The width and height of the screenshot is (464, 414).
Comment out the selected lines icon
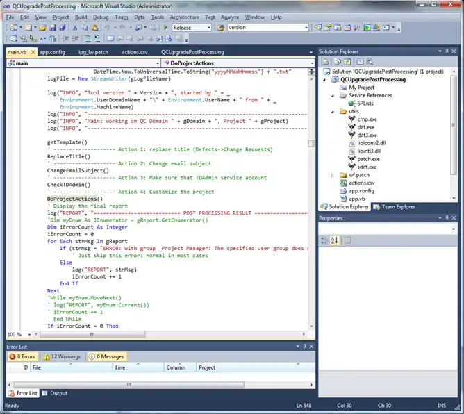click(x=88, y=38)
